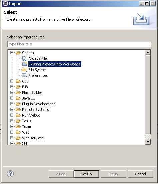Screen dimensions: 158x184
Task: Expand the Java EE category
Action: (12, 98)
